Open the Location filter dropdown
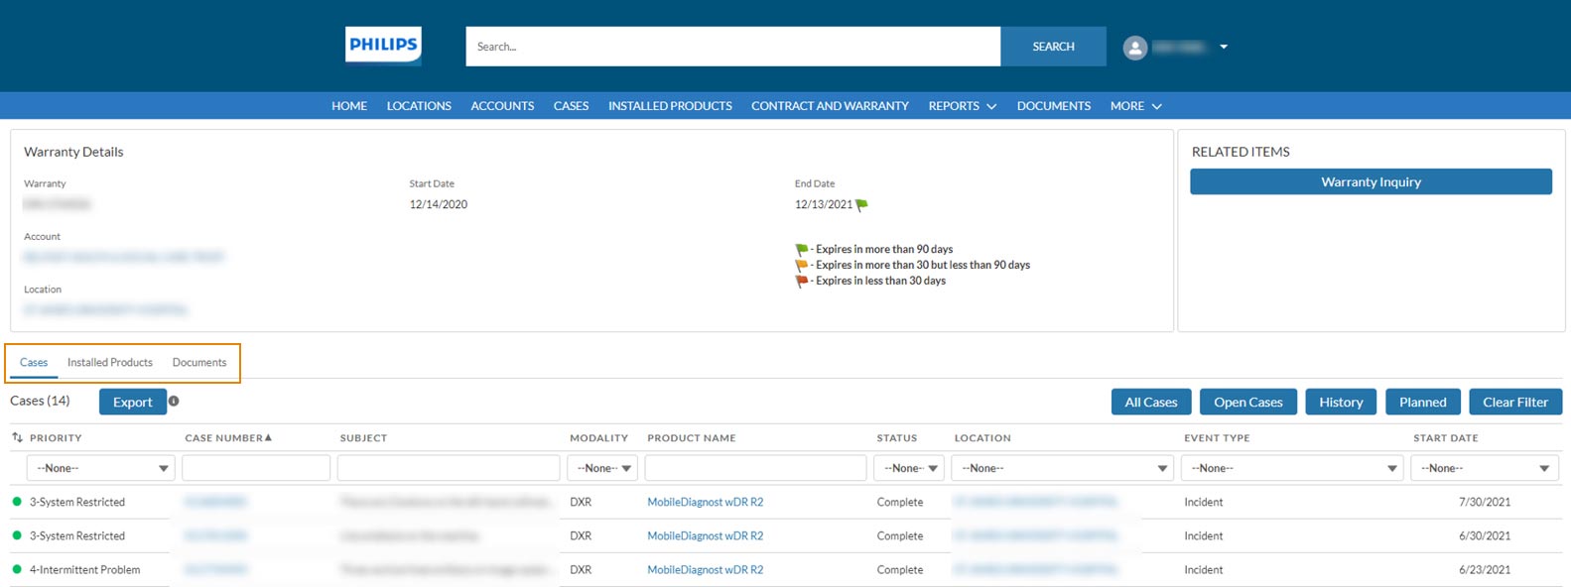Screen dimensions: 1571x587 pos(1062,468)
